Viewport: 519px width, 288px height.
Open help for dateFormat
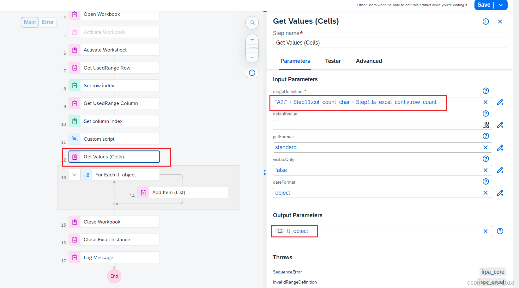[x=486, y=181]
